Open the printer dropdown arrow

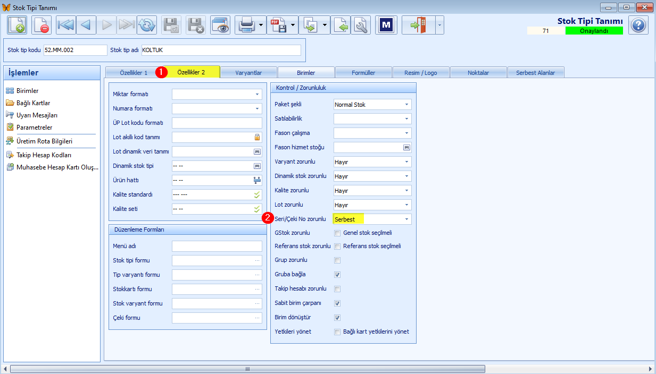[x=261, y=25]
